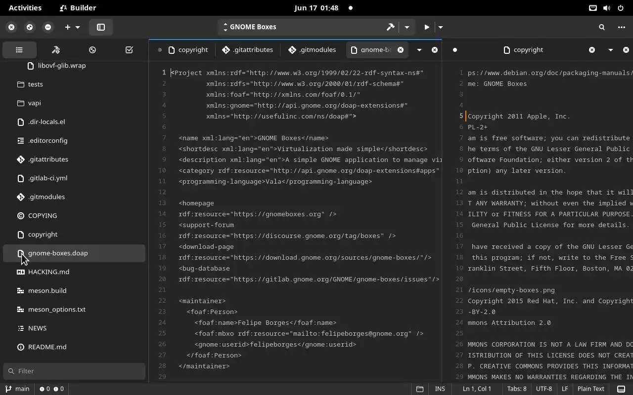Click the plus icon to create new

(x=68, y=27)
